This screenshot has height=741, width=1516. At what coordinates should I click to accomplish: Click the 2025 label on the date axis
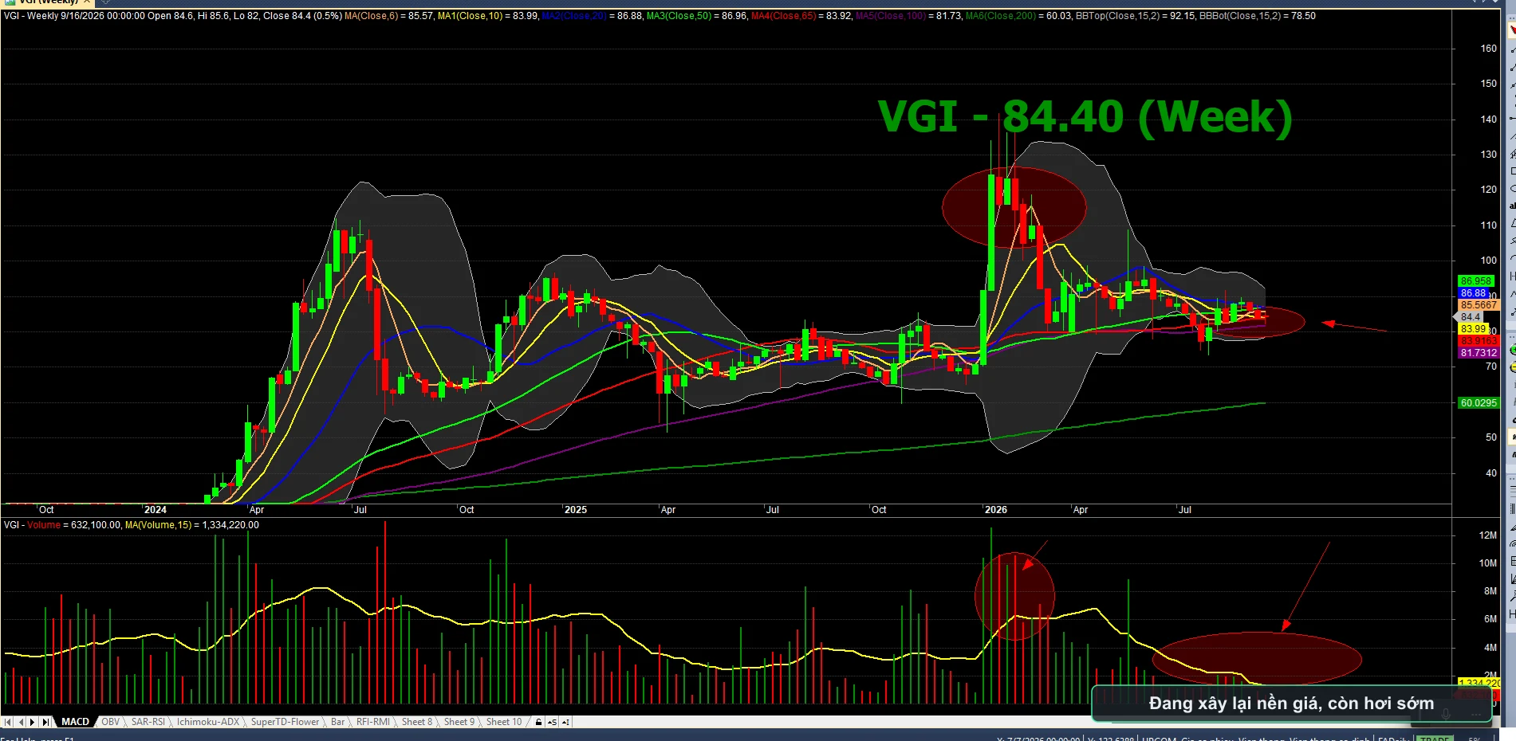[576, 510]
